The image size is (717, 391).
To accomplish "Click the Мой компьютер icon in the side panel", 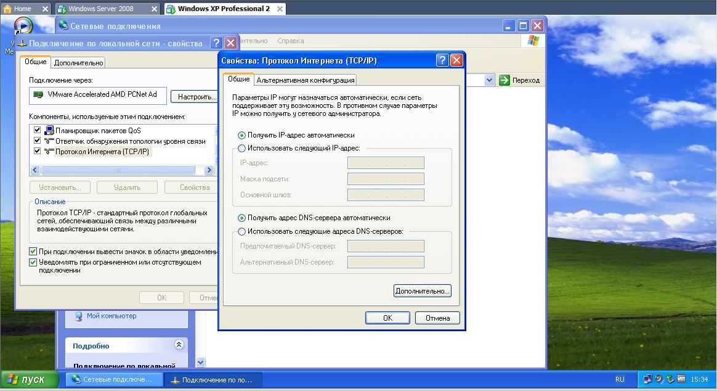I will click(79, 316).
